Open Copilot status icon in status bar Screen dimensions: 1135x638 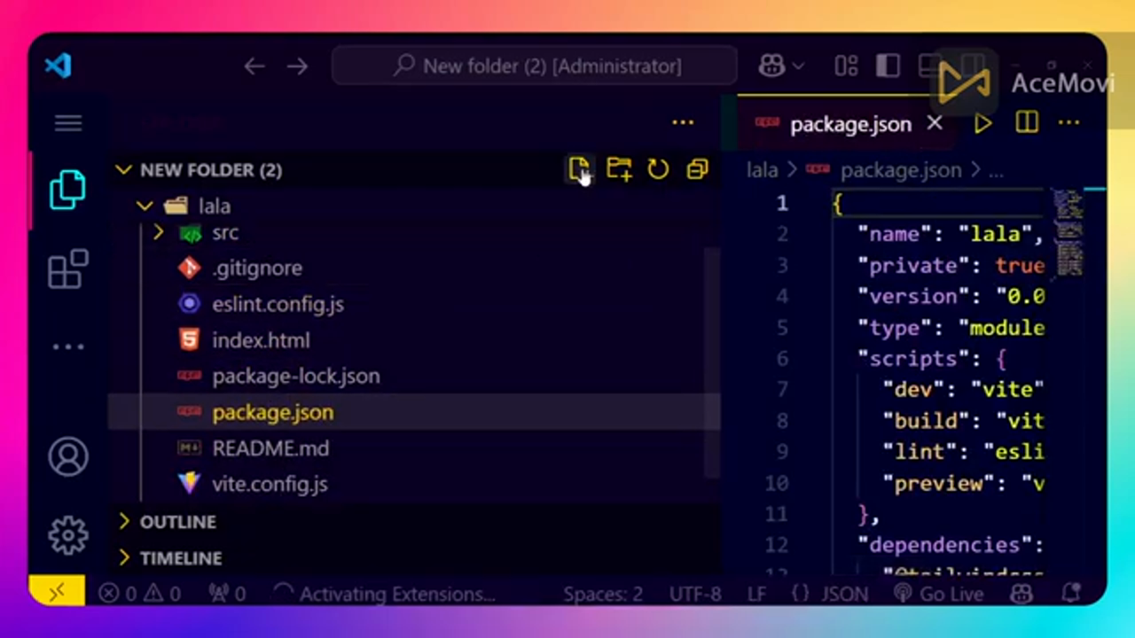click(1021, 594)
